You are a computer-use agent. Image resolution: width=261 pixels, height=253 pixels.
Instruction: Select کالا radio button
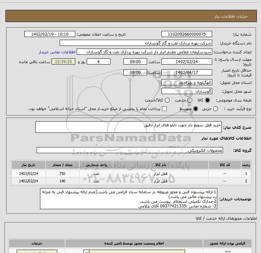click(x=207, y=100)
